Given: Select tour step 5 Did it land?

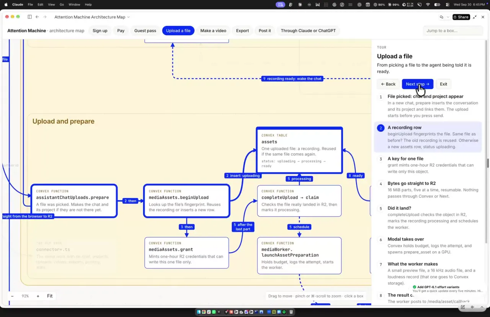Looking at the screenshot, I should (x=429, y=218).
